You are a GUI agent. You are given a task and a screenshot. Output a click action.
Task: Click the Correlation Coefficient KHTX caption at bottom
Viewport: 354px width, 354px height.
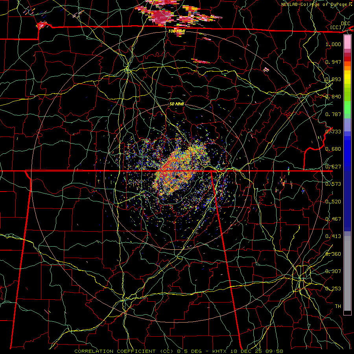click(x=179, y=351)
